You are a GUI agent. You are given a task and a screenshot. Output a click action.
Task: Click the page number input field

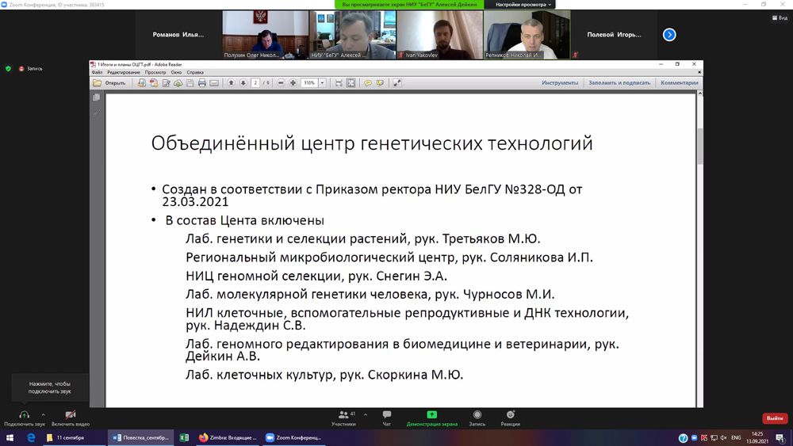[x=255, y=83]
